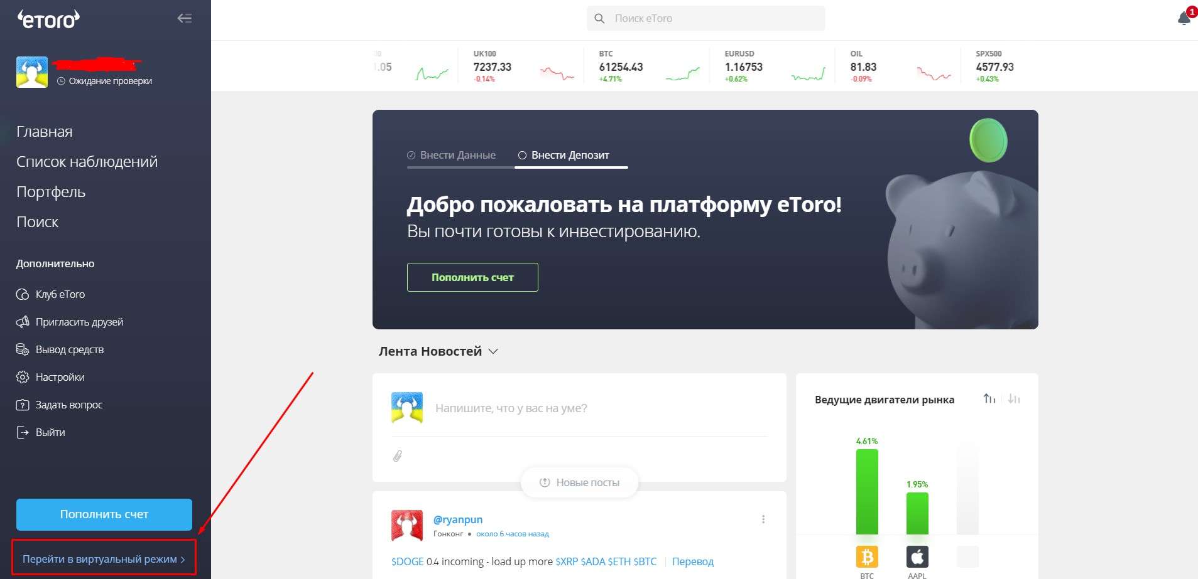Click the invite friends megaphone icon
This screenshot has height=579, width=1198.
point(23,322)
